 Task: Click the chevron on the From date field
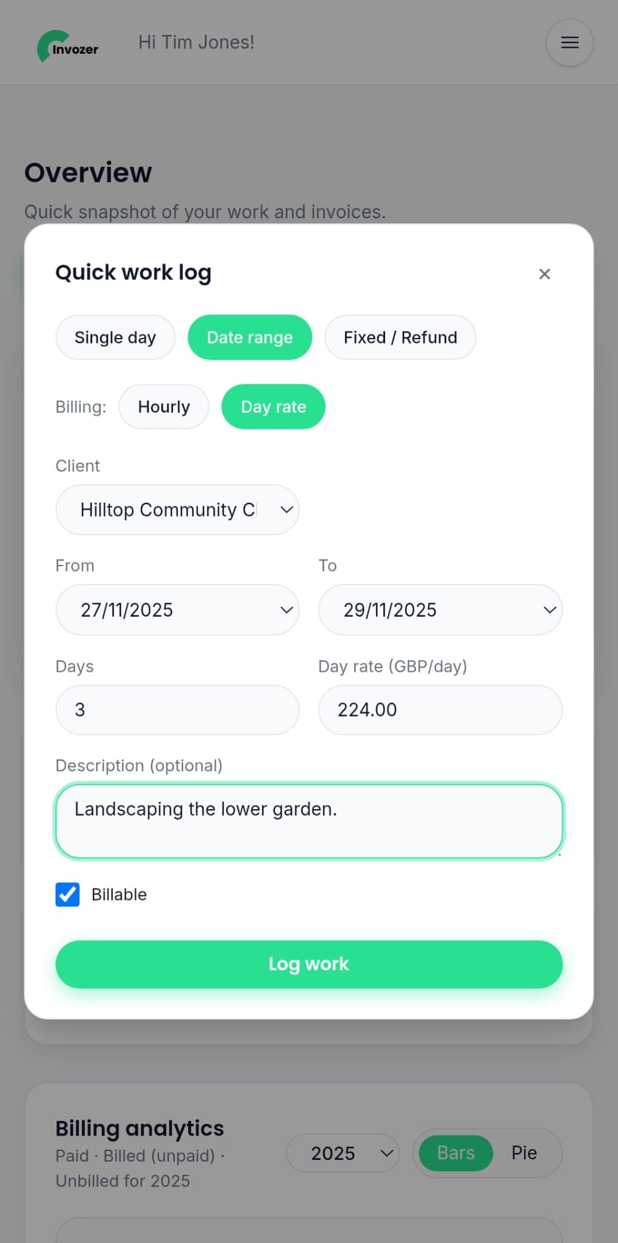click(x=287, y=610)
